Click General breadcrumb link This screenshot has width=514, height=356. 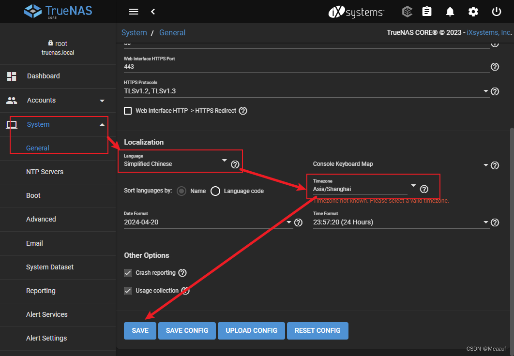pos(172,33)
